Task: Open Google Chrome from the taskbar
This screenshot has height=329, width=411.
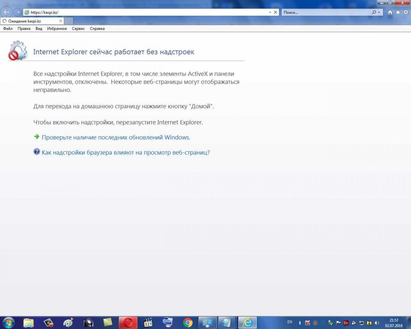Action: tap(188, 323)
